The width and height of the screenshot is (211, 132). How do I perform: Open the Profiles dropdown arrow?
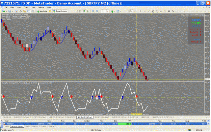click(x=12, y=11)
